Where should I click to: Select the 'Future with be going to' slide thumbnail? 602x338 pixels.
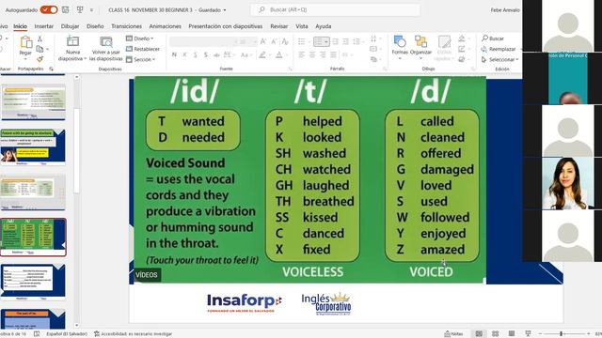pyautogui.click(x=33, y=146)
